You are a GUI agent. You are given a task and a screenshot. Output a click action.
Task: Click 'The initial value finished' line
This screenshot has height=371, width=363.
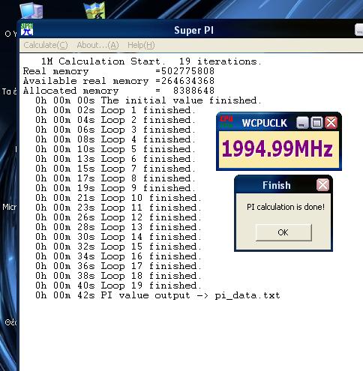148,100
